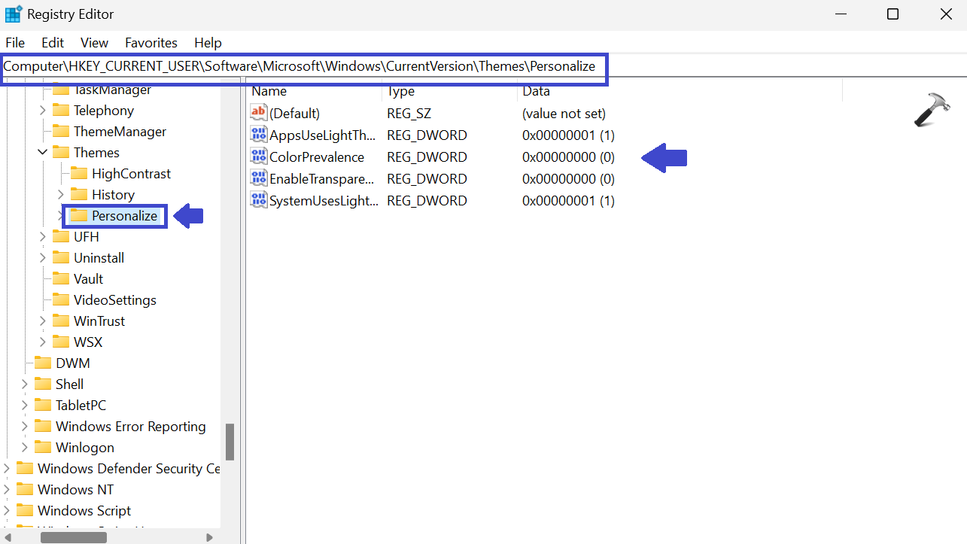967x544 pixels.
Task: Click the Data column header
Action: [536, 91]
